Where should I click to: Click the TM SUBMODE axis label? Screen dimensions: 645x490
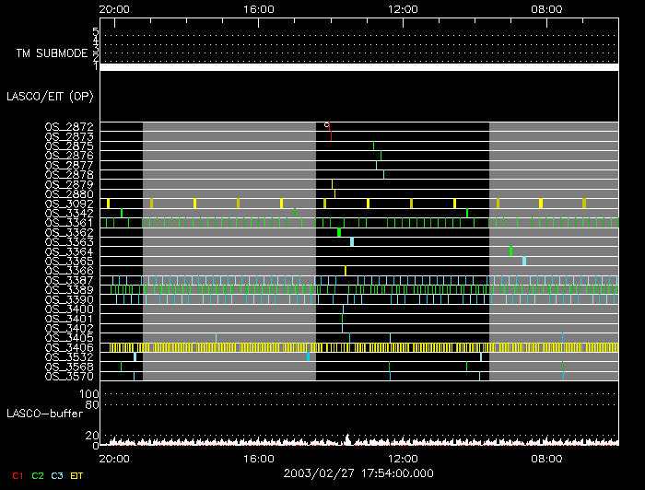point(53,52)
